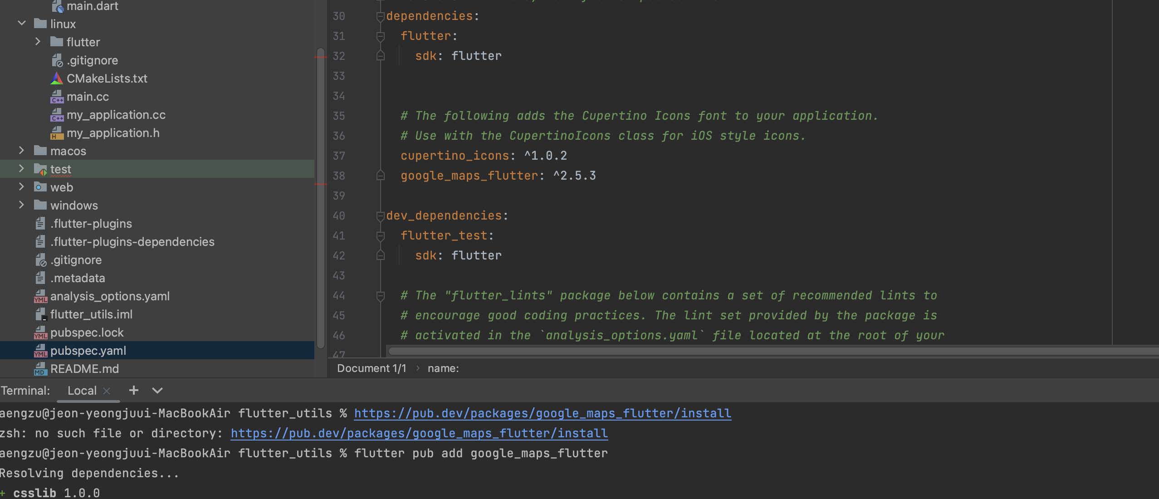1159x499 pixels.
Task: Click the .gitignore file icon under linux
Action: coord(57,60)
